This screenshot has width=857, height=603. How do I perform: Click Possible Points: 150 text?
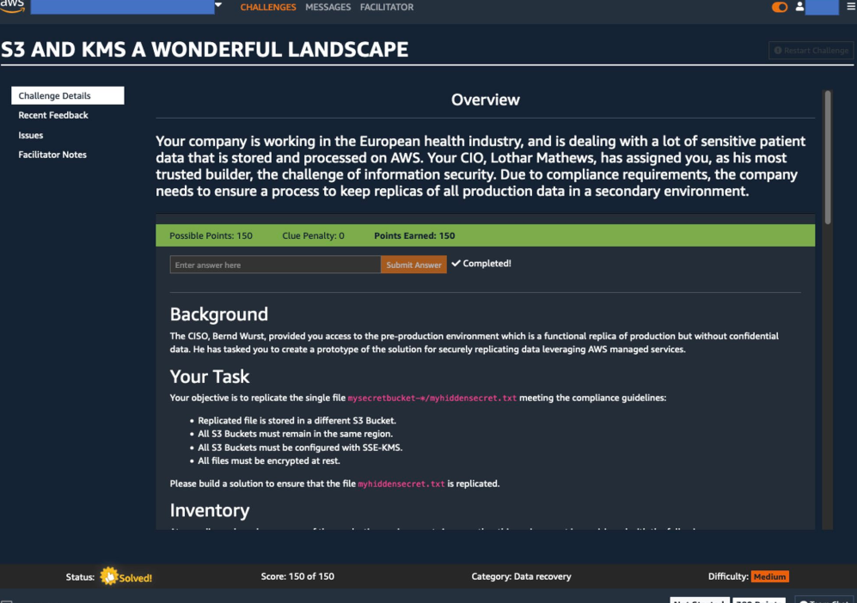click(x=211, y=236)
